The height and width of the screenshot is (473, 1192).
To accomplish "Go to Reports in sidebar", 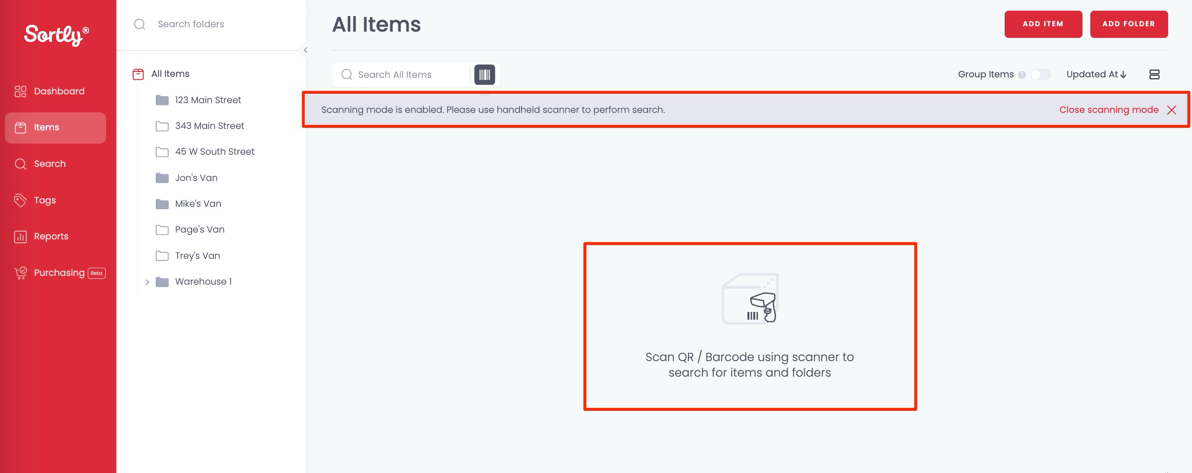I will [51, 236].
